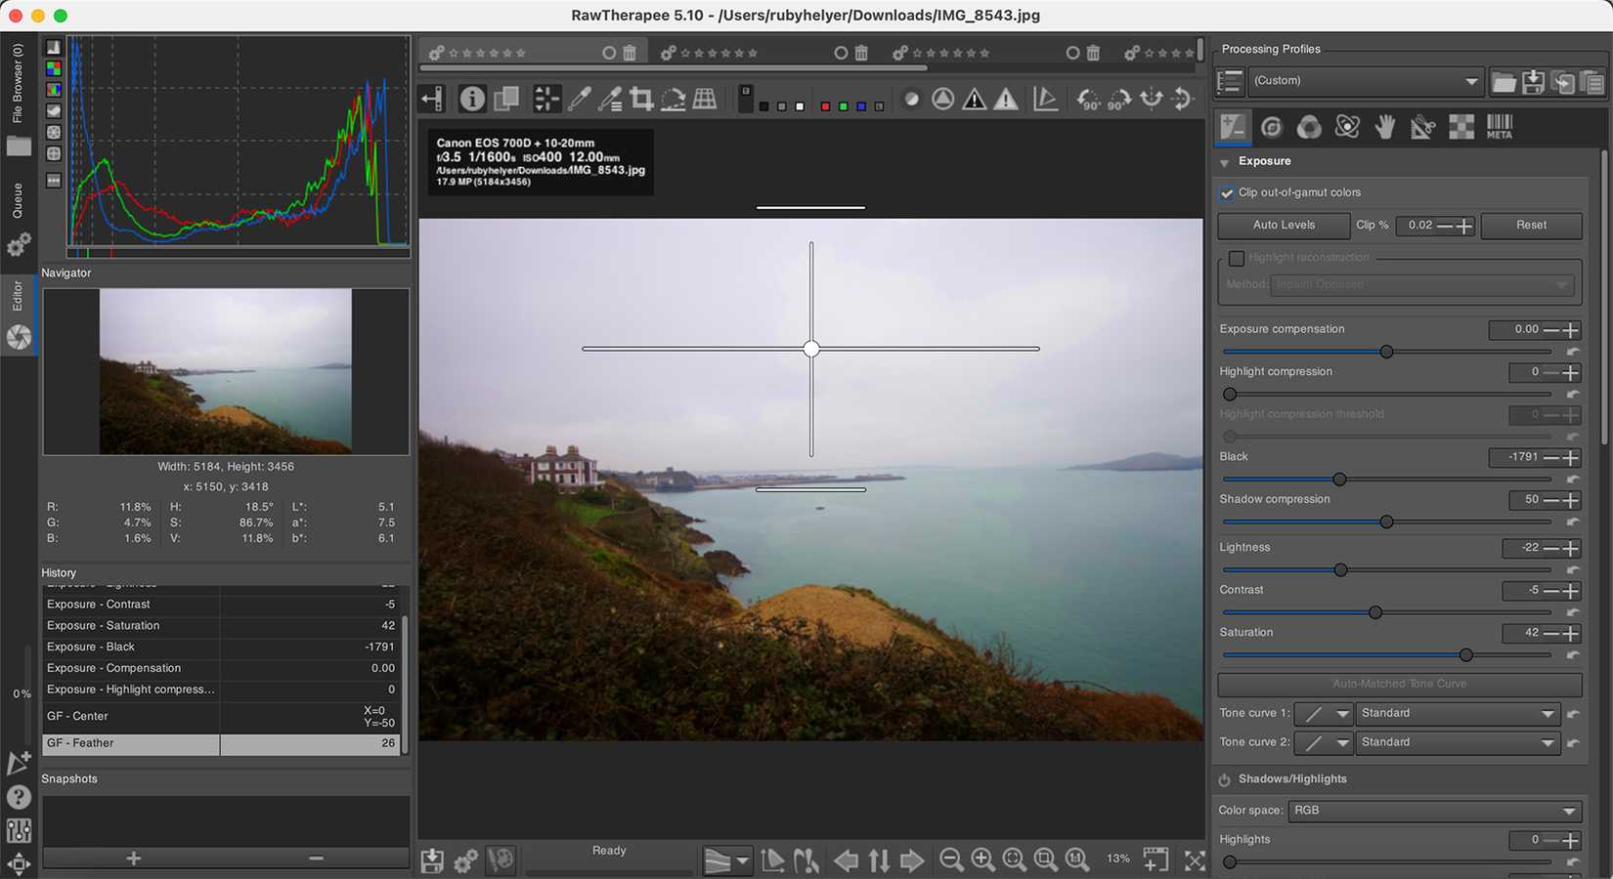The height and width of the screenshot is (879, 1613).
Task: Open the Color tab in the tools panel
Action: point(1309,127)
